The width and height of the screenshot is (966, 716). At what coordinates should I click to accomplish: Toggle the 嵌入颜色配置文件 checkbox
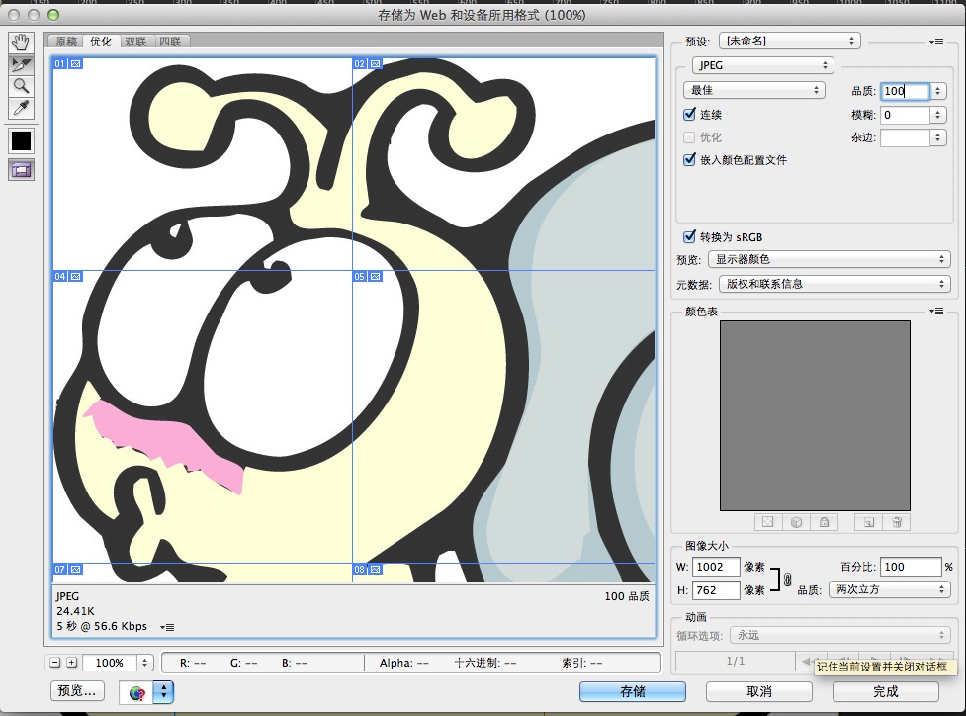tap(689, 159)
